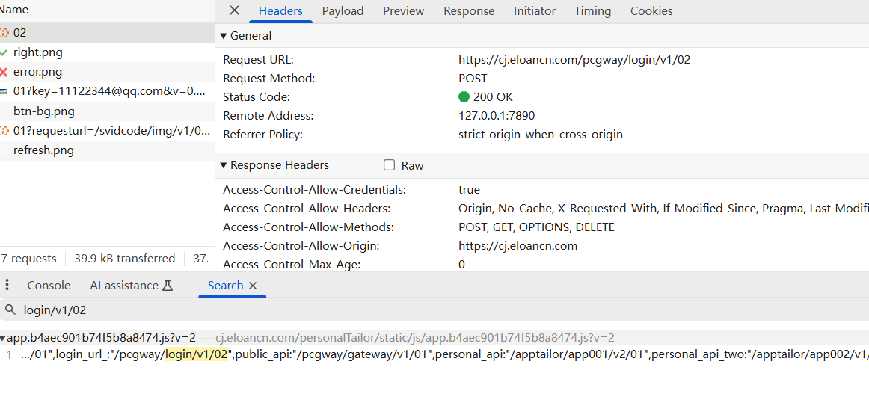Open DevTools drawer three-dot menu
Screen dimensions: 869x409
[x=7, y=285]
